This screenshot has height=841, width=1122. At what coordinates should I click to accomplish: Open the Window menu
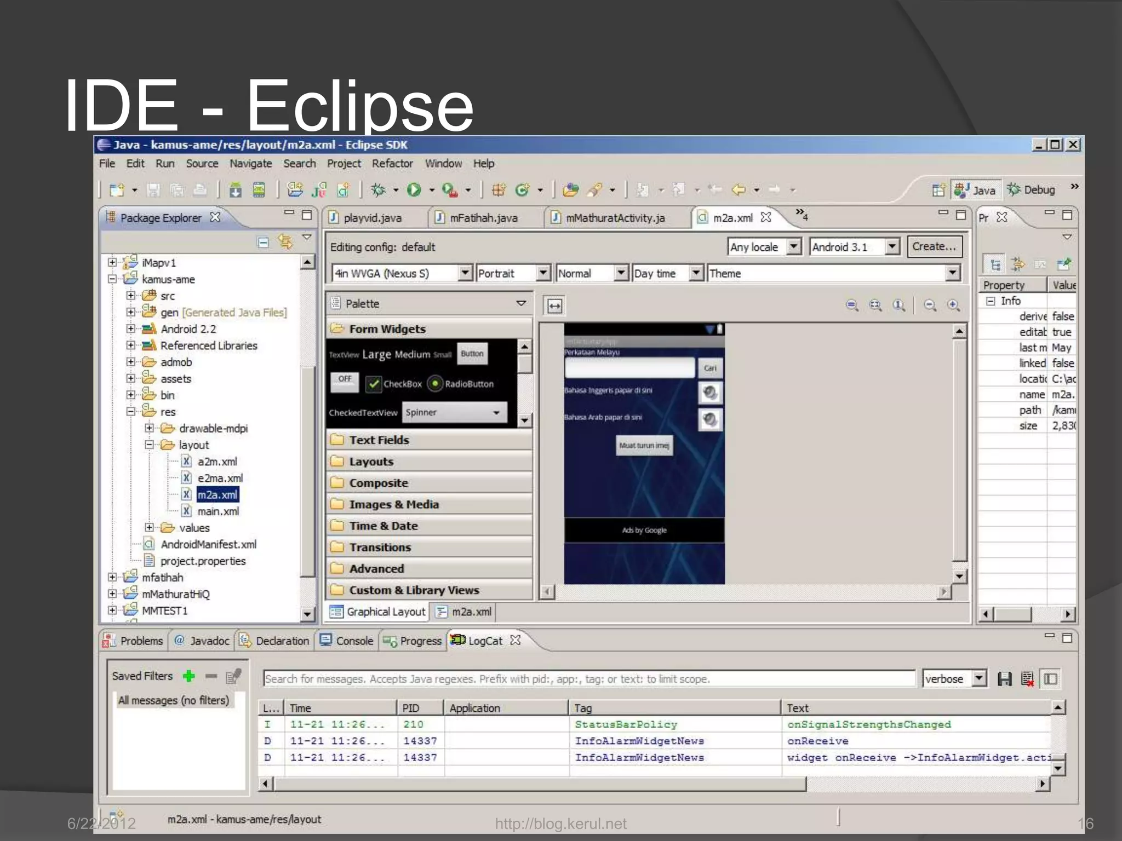click(443, 163)
